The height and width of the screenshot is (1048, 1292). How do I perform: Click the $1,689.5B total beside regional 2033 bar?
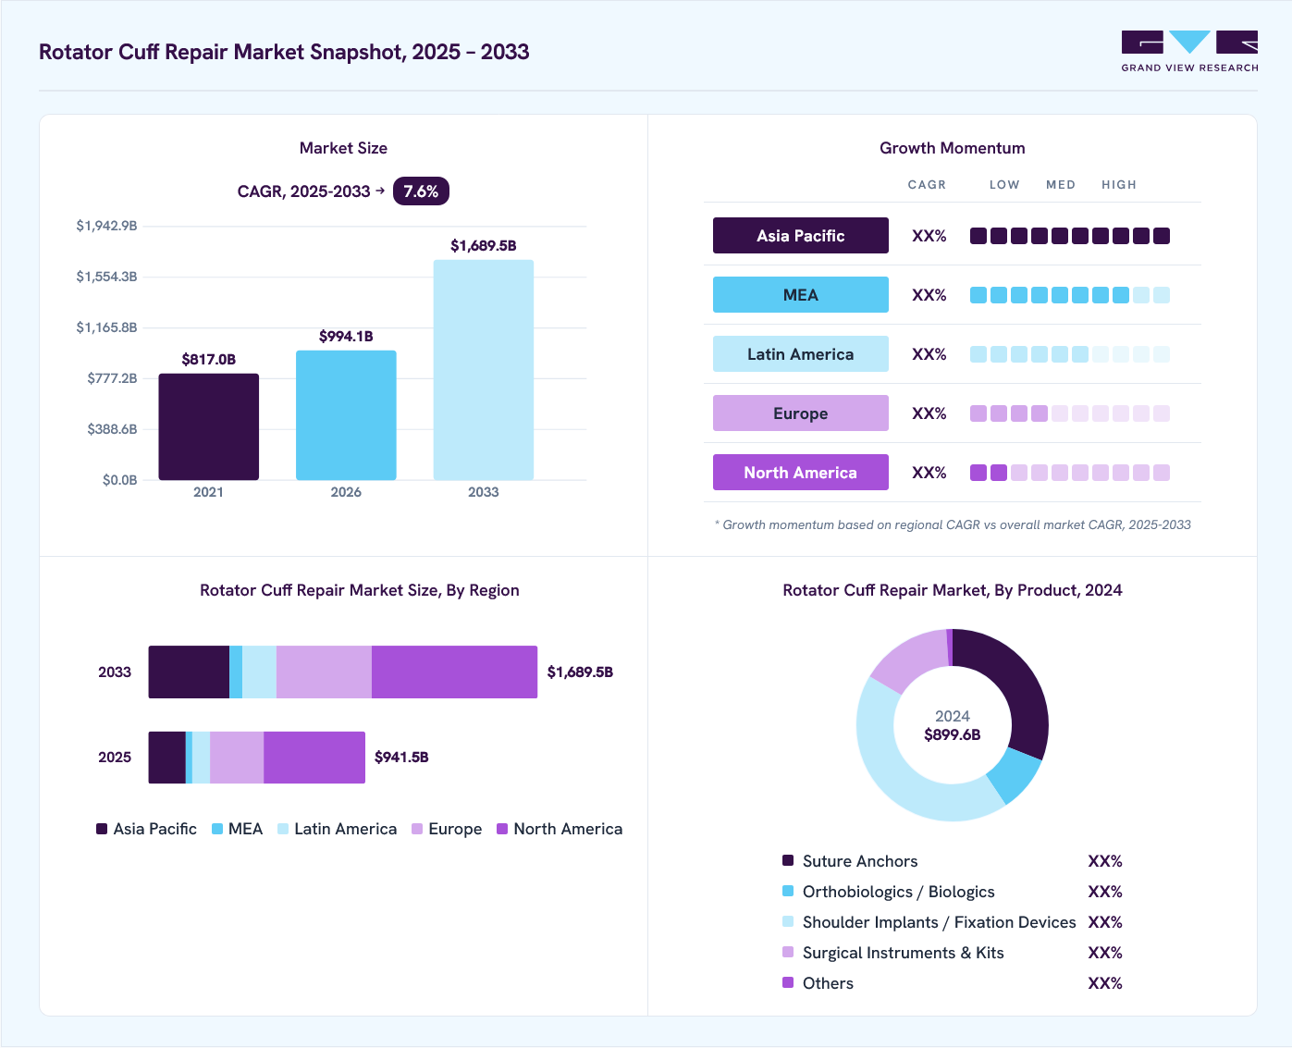click(x=580, y=672)
